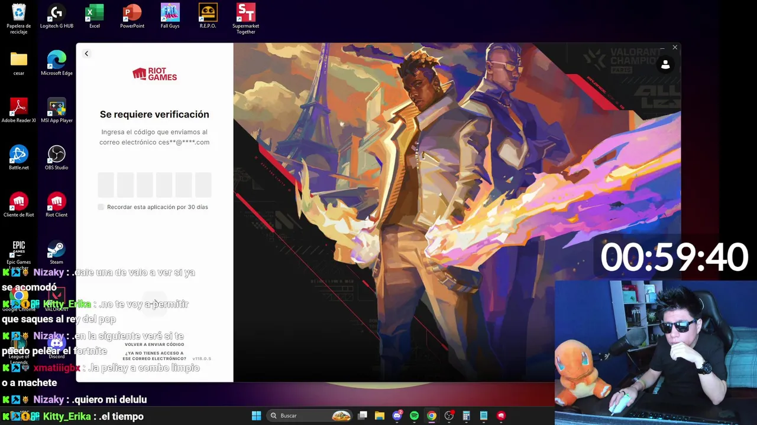Switch to Riot Client taskbar icon
The height and width of the screenshot is (425, 757).
coord(501,416)
